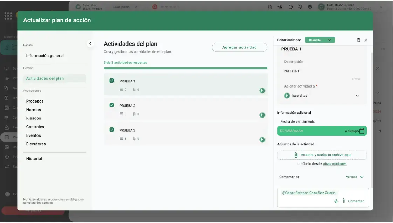393x223 pixels.
Task: Toggle the PRUEBA 3 checkbox
Action: click(112, 130)
